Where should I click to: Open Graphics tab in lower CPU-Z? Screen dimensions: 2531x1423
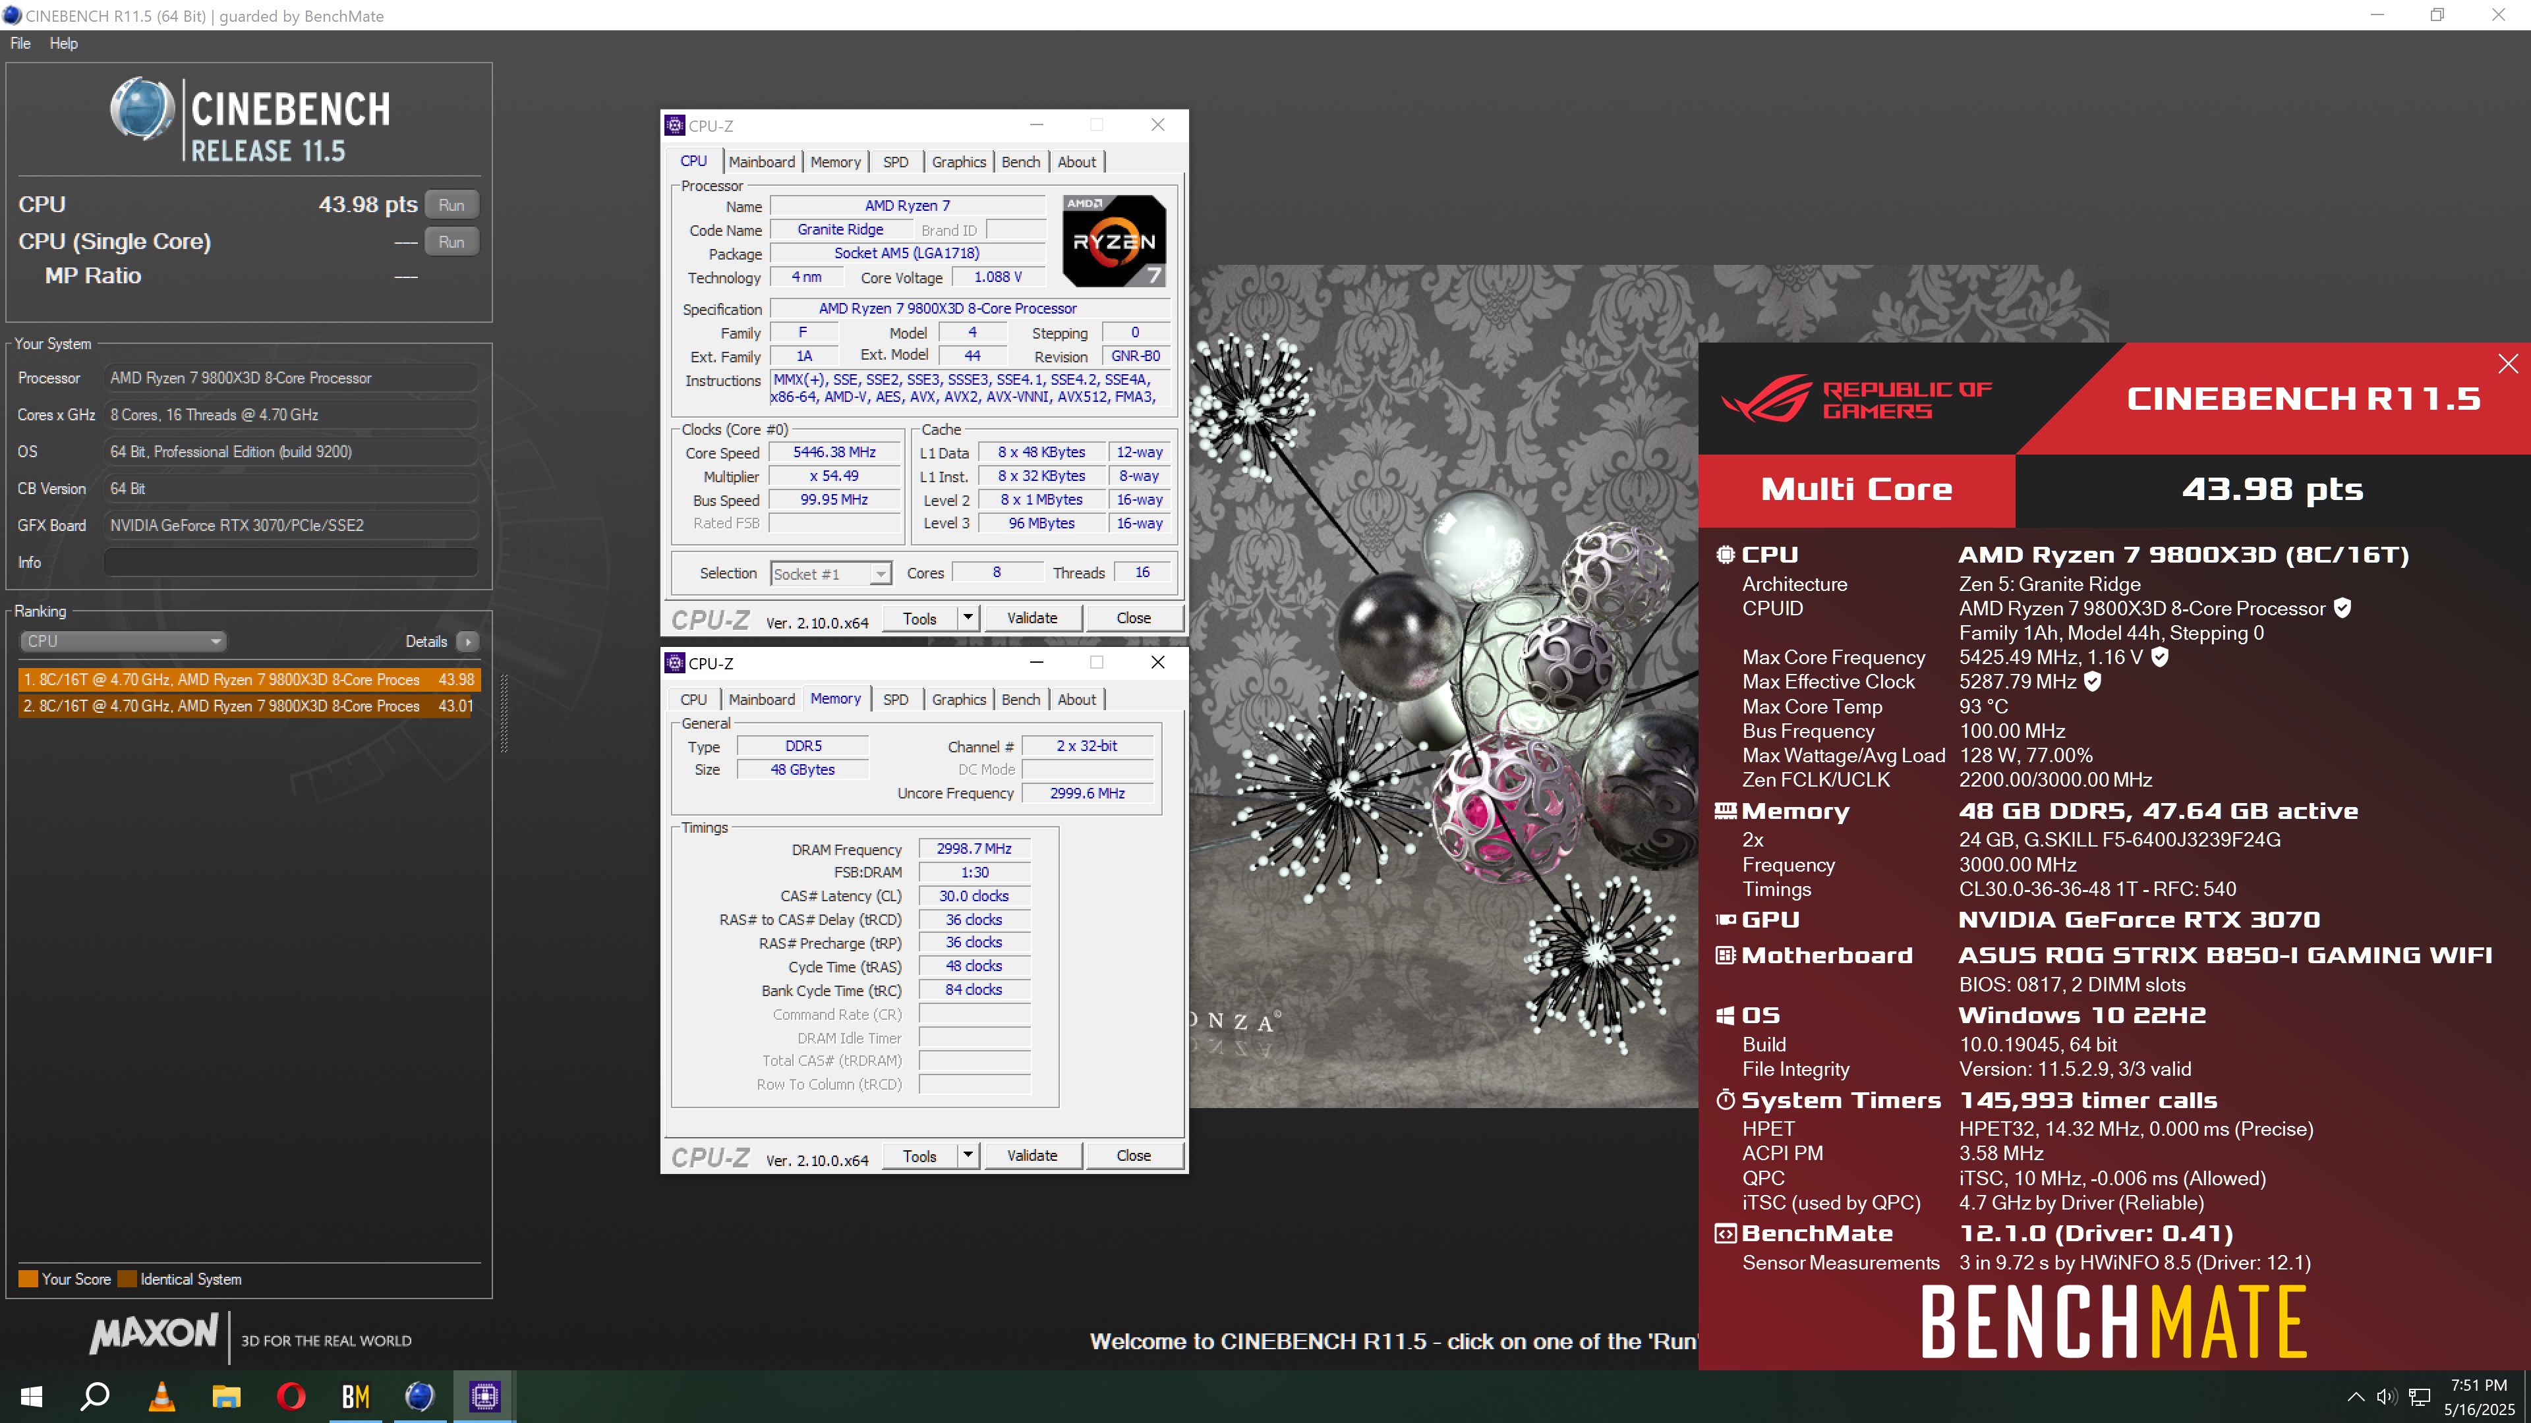pyautogui.click(x=959, y=699)
